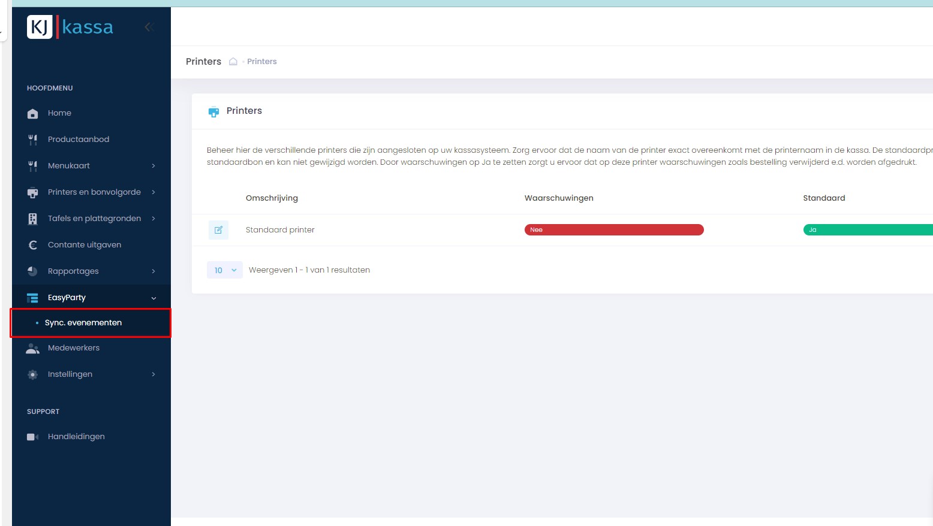Open the page size dropdown showing 10
Viewport: 933px width, 526px height.
click(225, 270)
